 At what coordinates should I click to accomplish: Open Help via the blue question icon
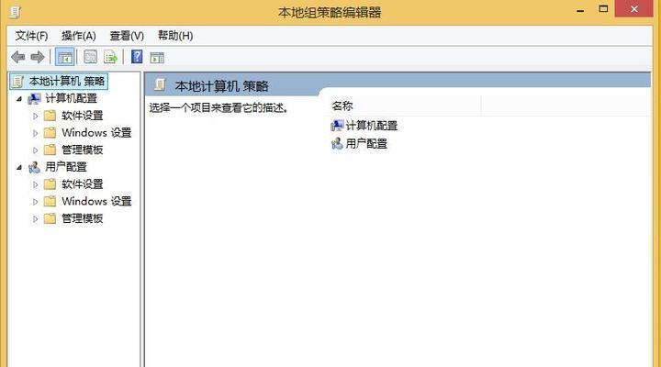(137, 57)
